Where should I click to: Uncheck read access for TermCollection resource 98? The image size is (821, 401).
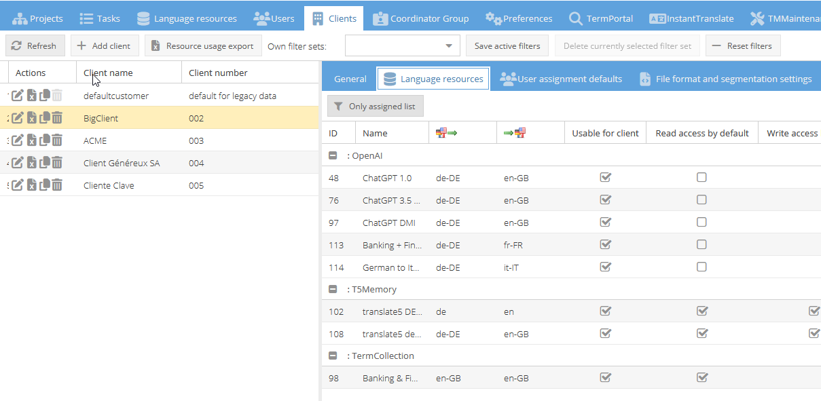[702, 377]
